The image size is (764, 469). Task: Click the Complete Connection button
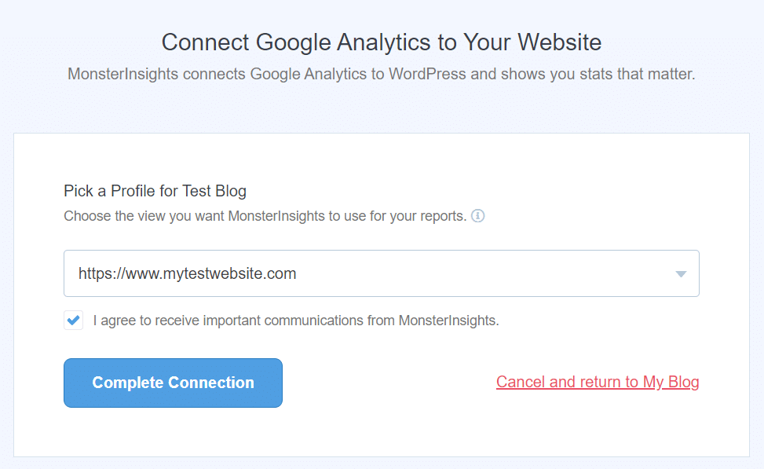(173, 383)
